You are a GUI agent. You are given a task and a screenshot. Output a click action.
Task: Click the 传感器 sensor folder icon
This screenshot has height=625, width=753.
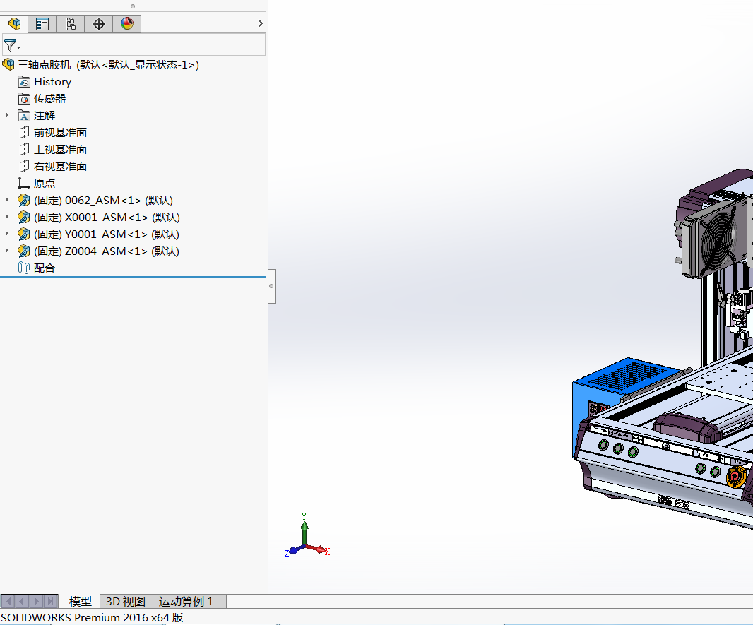tap(24, 98)
